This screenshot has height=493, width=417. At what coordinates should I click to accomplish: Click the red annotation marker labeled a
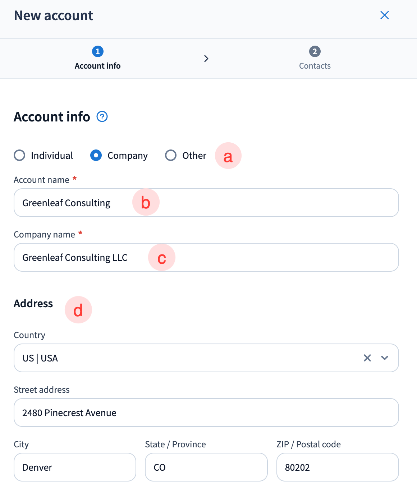point(228,156)
